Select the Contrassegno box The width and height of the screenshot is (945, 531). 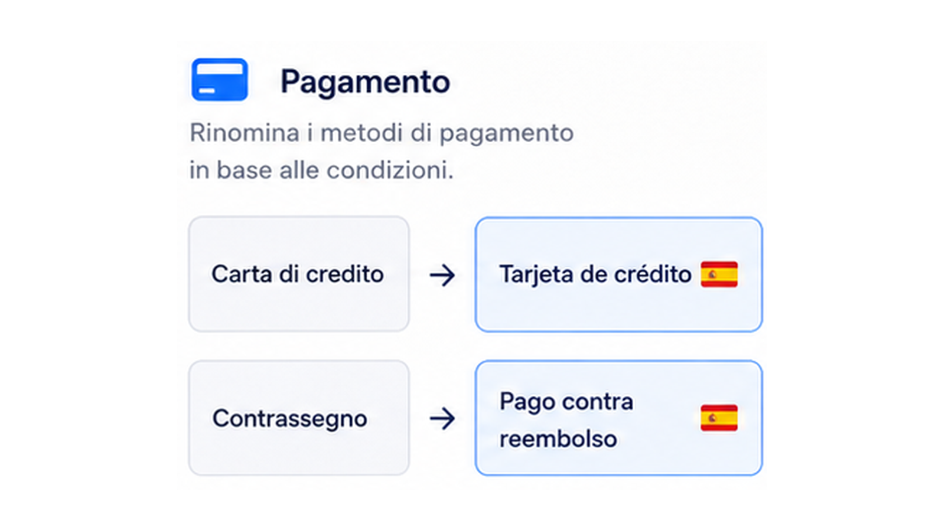pyautogui.click(x=299, y=418)
